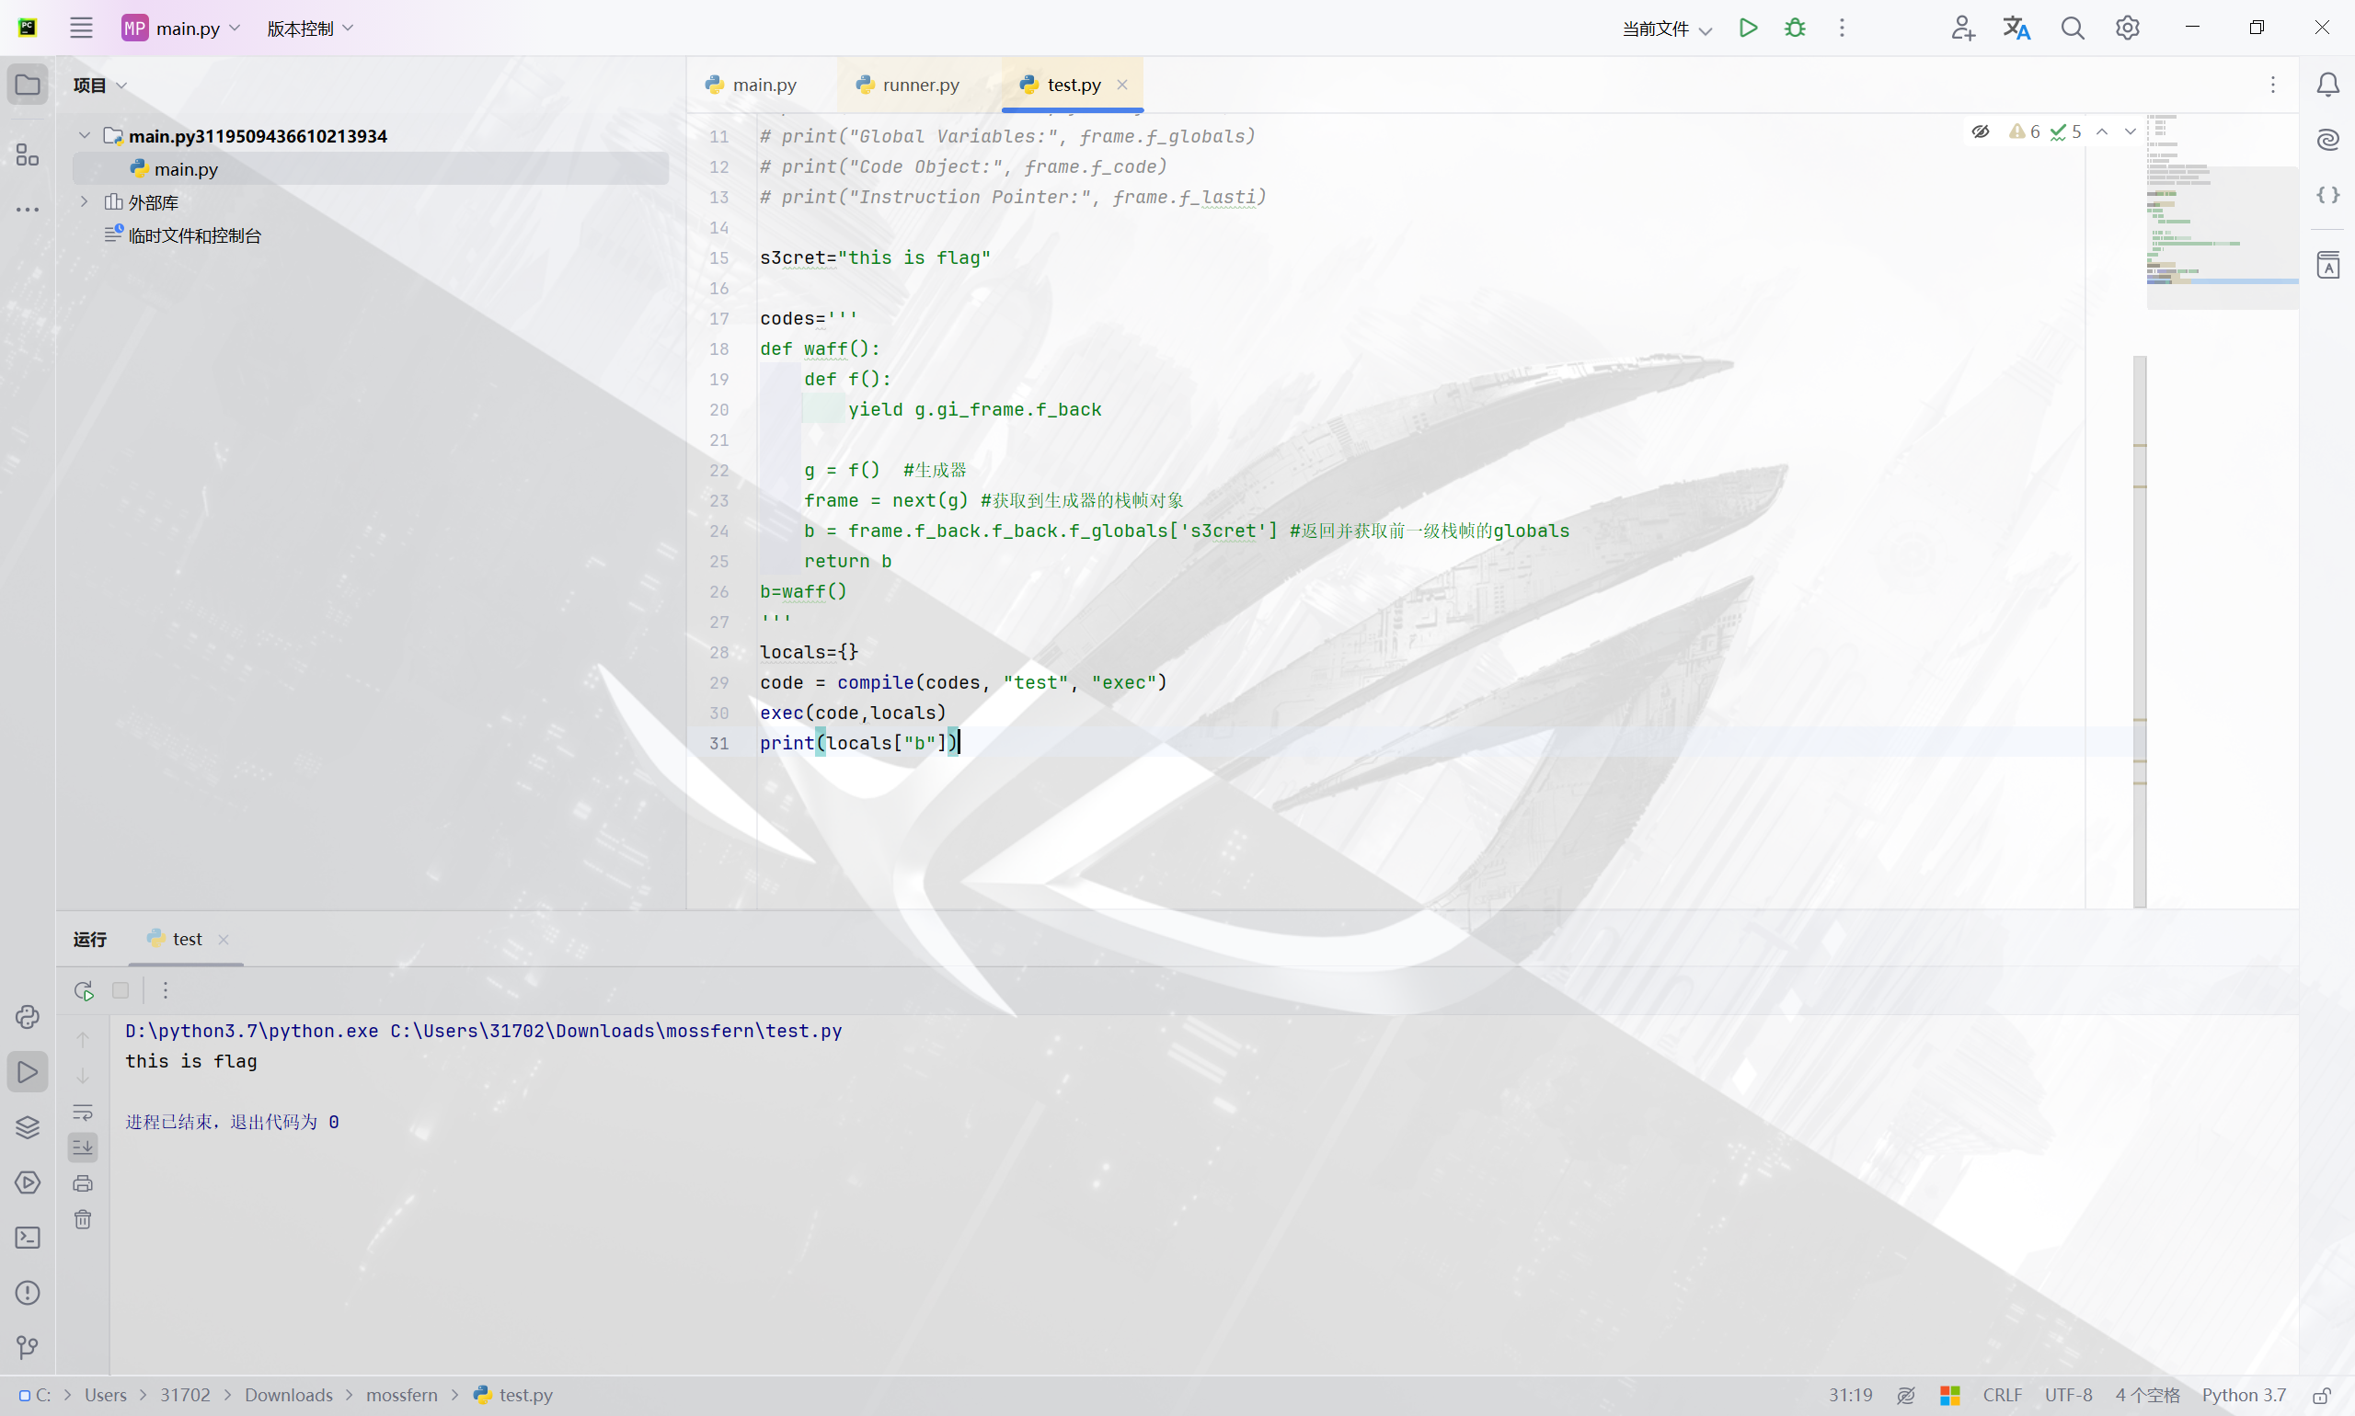Toggle scroll to end of console
Image resolution: width=2355 pixels, height=1416 pixels.
point(83,1147)
